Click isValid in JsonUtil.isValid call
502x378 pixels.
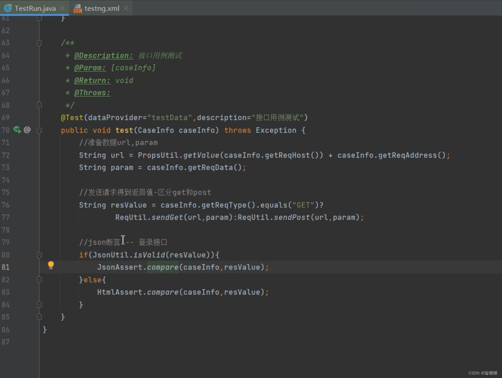[149, 255]
